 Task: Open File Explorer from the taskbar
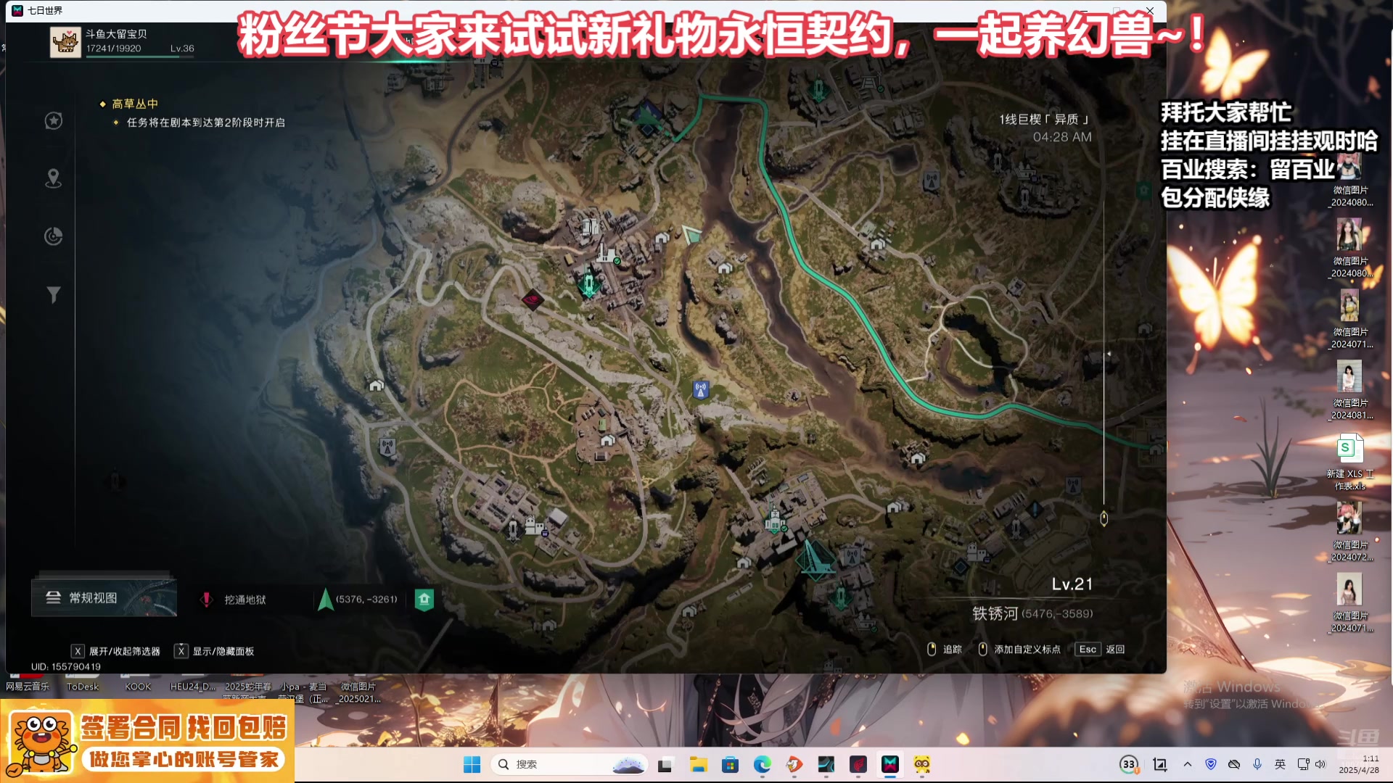[x=698, y=764]
